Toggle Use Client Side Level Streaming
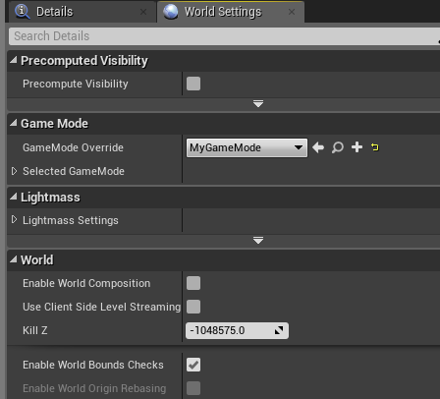 pyautogui.click(x=193, y=307)
